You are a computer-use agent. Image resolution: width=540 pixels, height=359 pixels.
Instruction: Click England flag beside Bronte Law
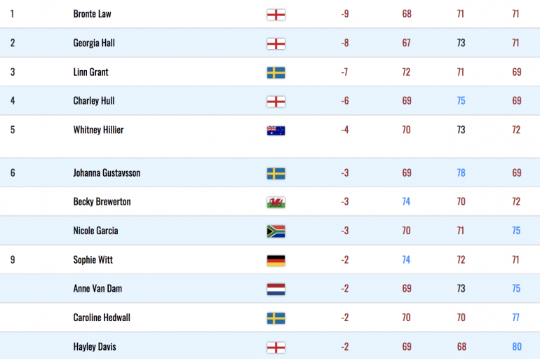pos(276,15)
